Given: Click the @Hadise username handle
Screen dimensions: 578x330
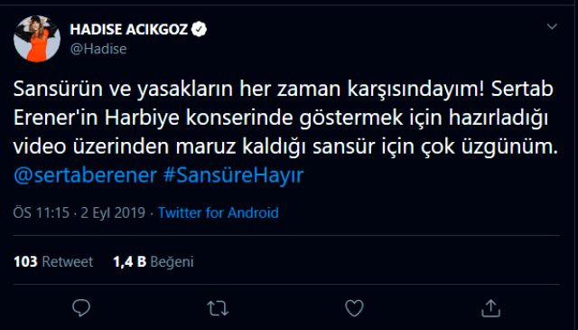Looking at the screenshot, I should (98, 49).
